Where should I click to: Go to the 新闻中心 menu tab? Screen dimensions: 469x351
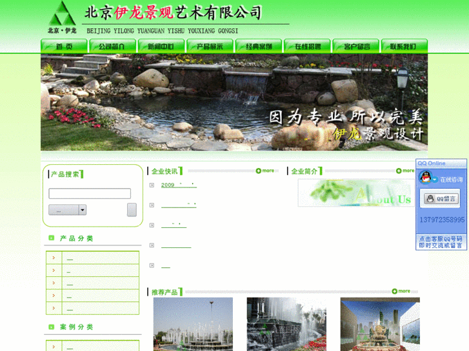click(x=161, y=46)
